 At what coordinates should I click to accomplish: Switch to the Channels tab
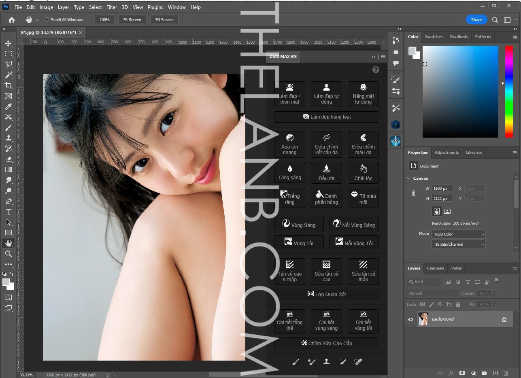point(436,268)
